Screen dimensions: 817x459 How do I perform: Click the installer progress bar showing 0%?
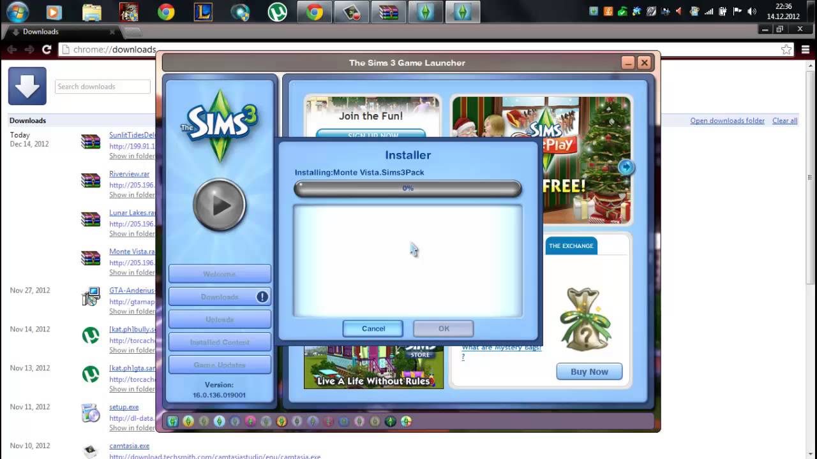408,188
